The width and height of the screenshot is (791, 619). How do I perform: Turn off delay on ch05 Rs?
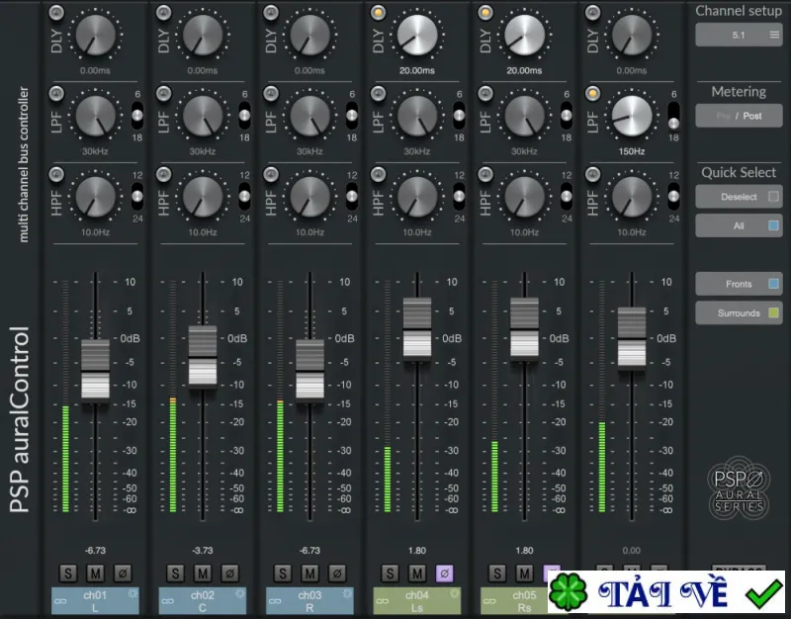pos(485,13)
